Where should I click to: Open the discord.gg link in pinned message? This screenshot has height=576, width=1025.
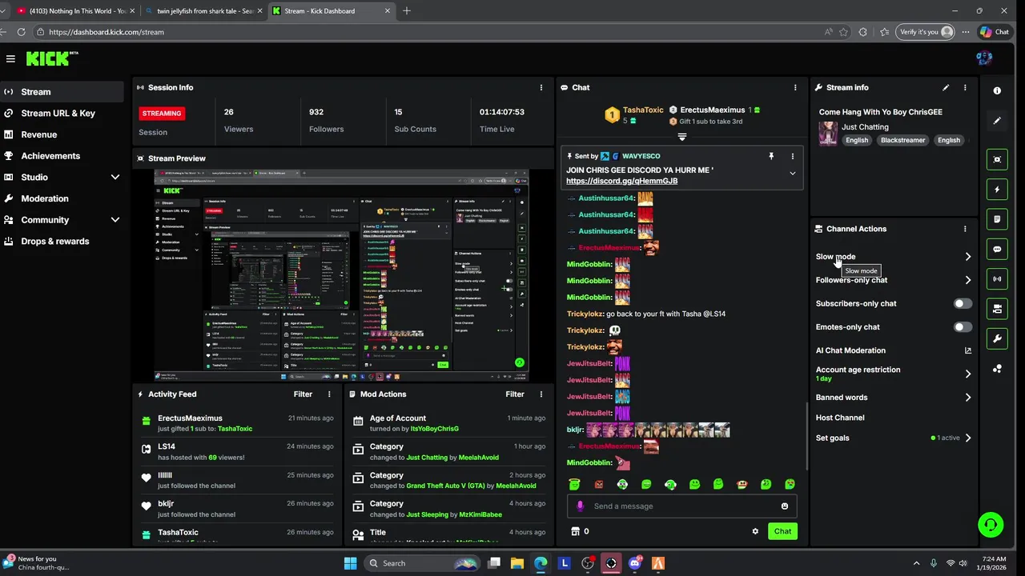click(621, 181)
